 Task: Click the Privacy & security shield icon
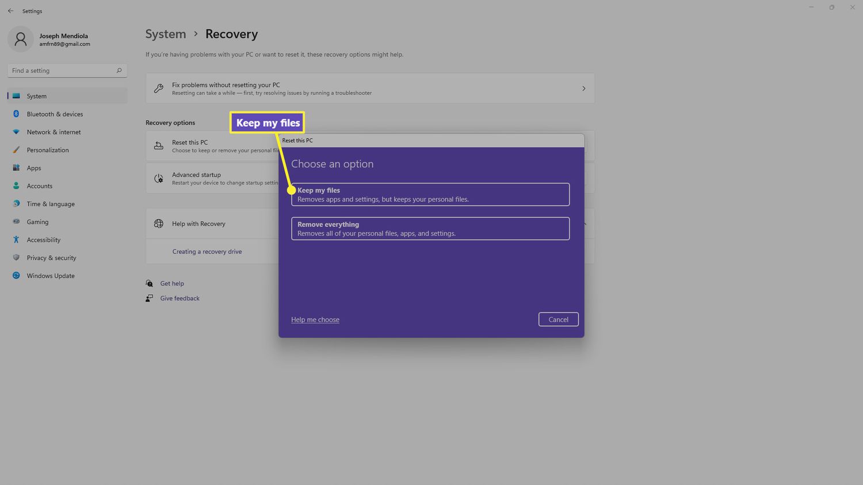[16, 257]
